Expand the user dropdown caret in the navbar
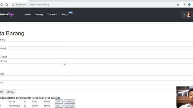The width and height of the screenshot is (193, 108). pyautogui.click(x=184, y=15)
